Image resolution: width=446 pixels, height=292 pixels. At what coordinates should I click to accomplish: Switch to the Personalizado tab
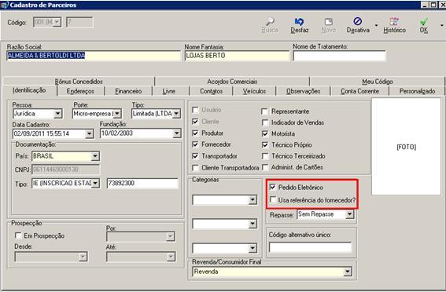[417, 91]
